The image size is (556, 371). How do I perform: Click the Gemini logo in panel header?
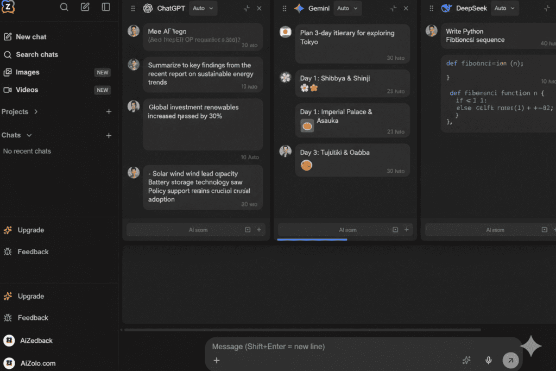[300, 8]
